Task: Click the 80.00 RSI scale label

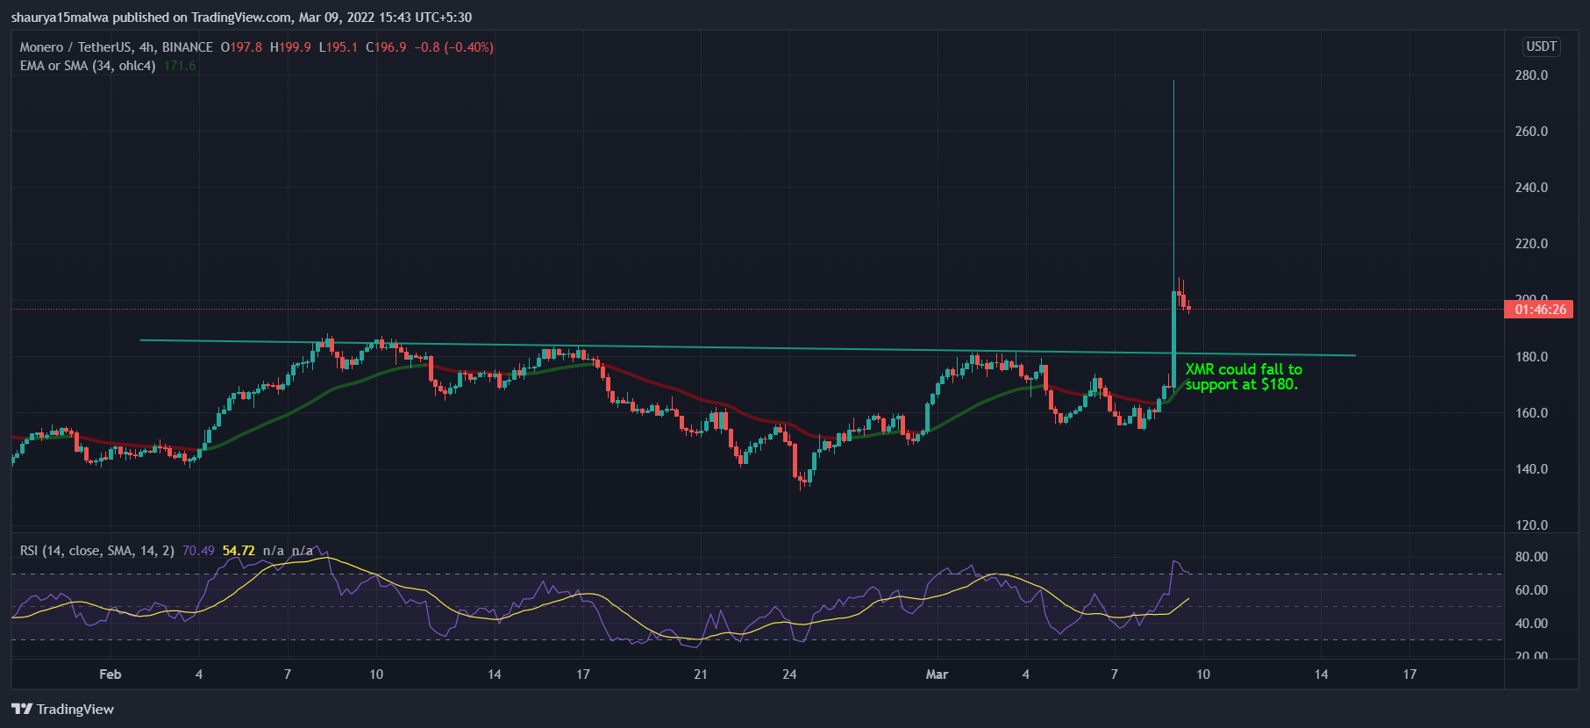Action: point(1531,557)
